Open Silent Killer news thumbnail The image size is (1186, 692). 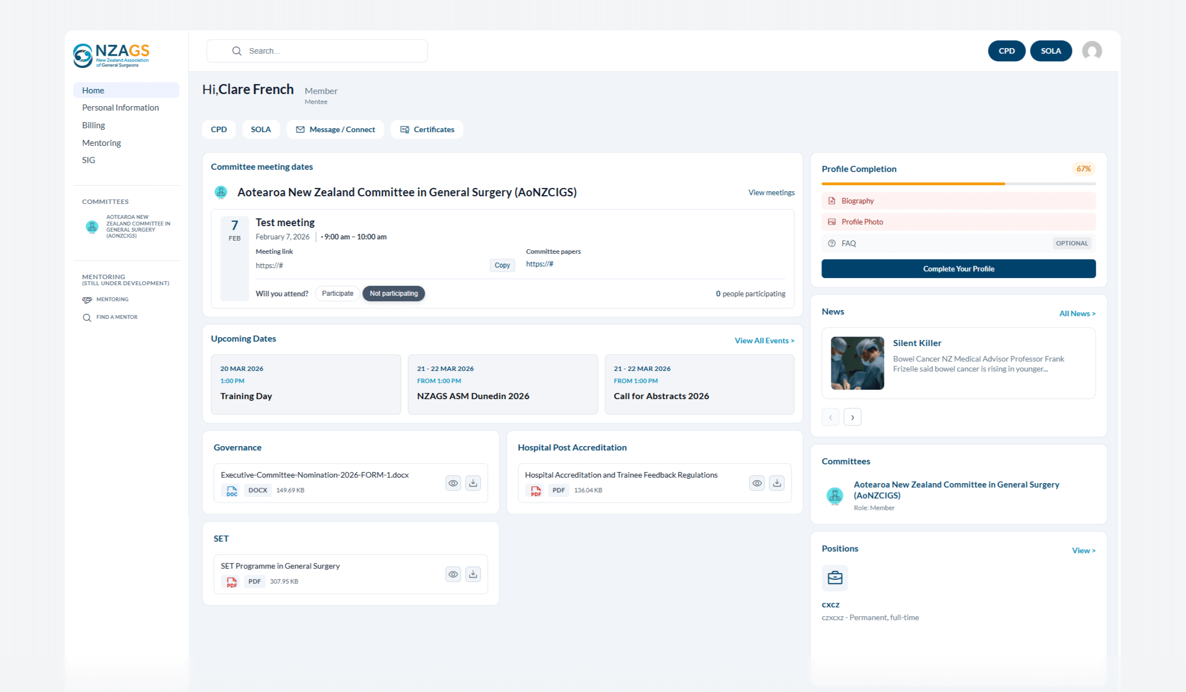857,363
